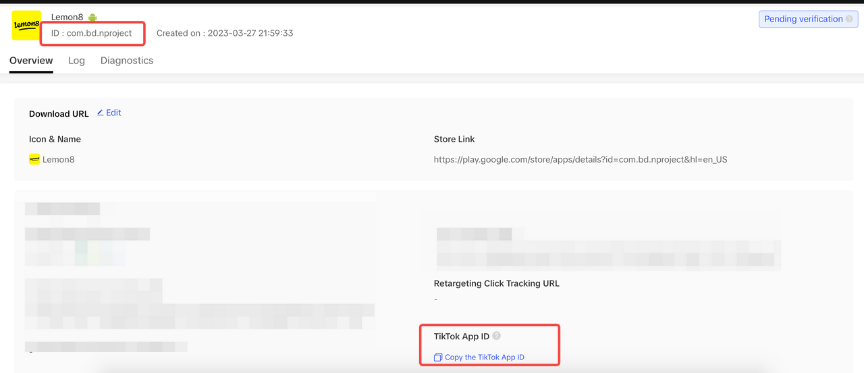This screenshot has width=864, height=373.
Task: Click the small Lemon8 icon under Icon & Name
Action: tap(34, 160)
